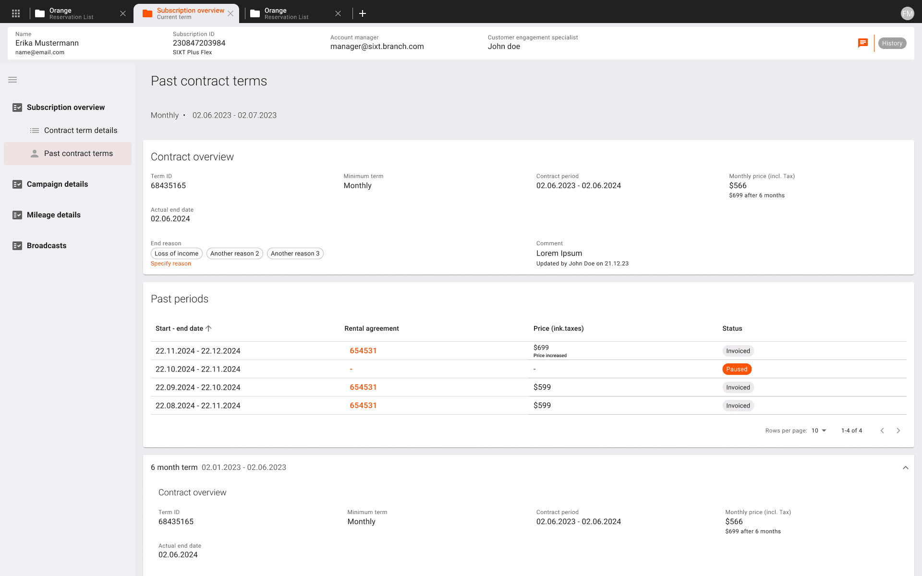Click the Campaign details checklist icon

pos(17,184)
